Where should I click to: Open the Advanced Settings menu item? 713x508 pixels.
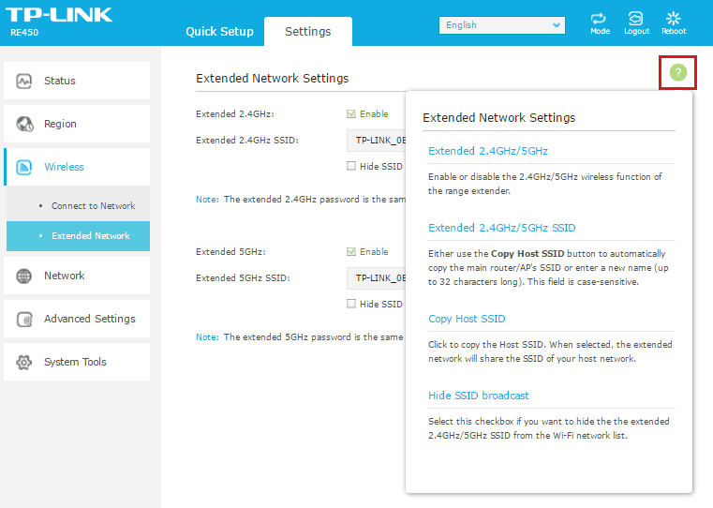point(77,319)
